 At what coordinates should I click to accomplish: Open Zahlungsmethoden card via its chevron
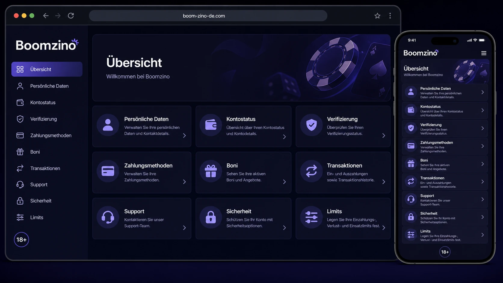pos(184,182)
